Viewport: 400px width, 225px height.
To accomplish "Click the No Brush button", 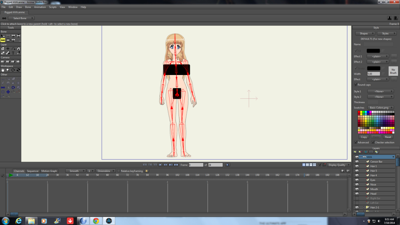I will [x=393, y=71].
